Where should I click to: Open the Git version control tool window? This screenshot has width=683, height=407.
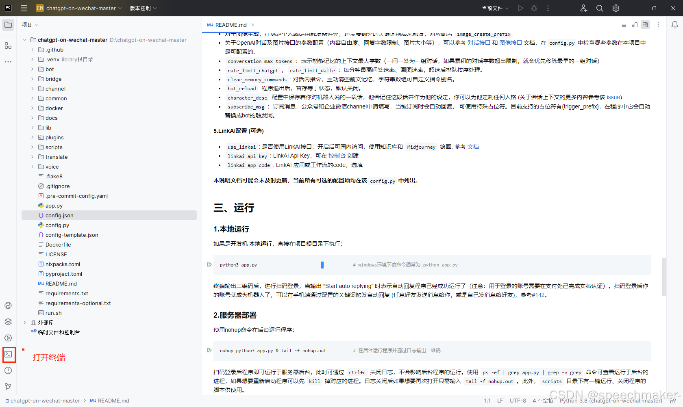point(8,387)
